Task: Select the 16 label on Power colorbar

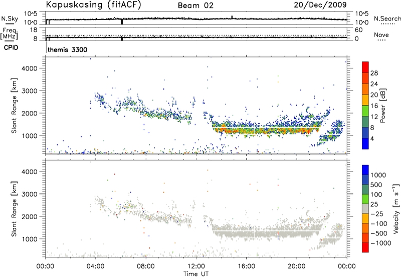Action: pyautogui.click(x=374, y=106)
